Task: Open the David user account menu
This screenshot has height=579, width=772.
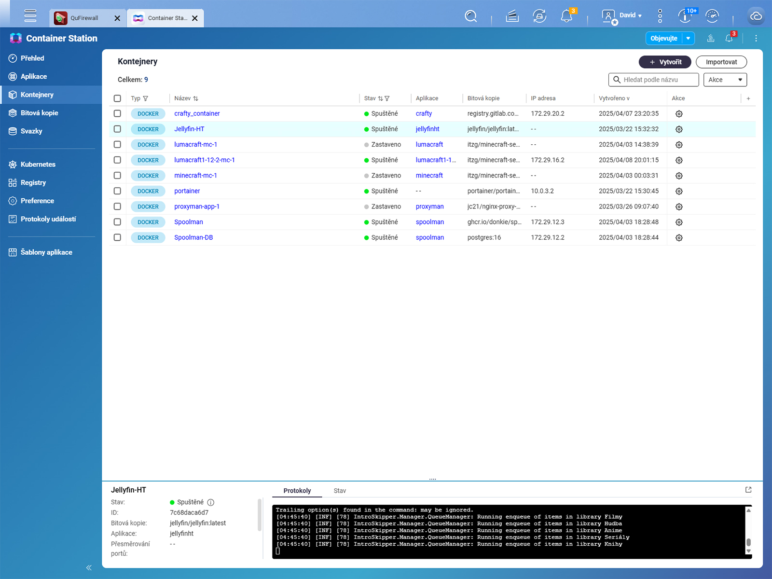Action: pyautogui.click(x=622, y=16)
